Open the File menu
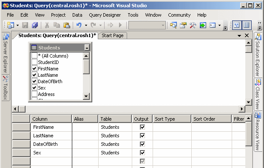 tap(10, 15)
